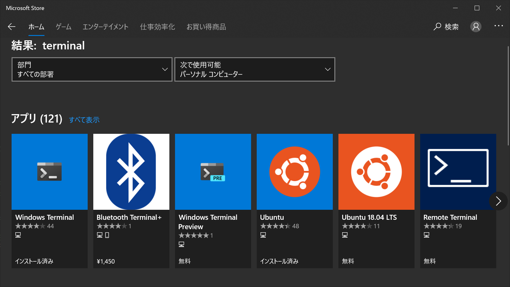
Task: Close the Microsoft Store window
Action: click(498, 8)
